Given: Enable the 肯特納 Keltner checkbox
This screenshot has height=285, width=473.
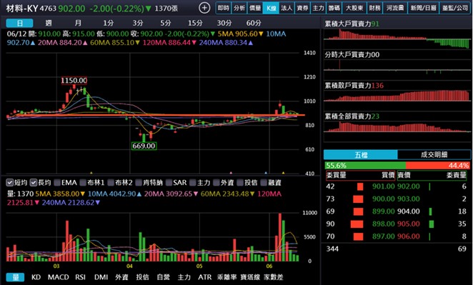Looking at the screenshot, I should tap(139, 182).
